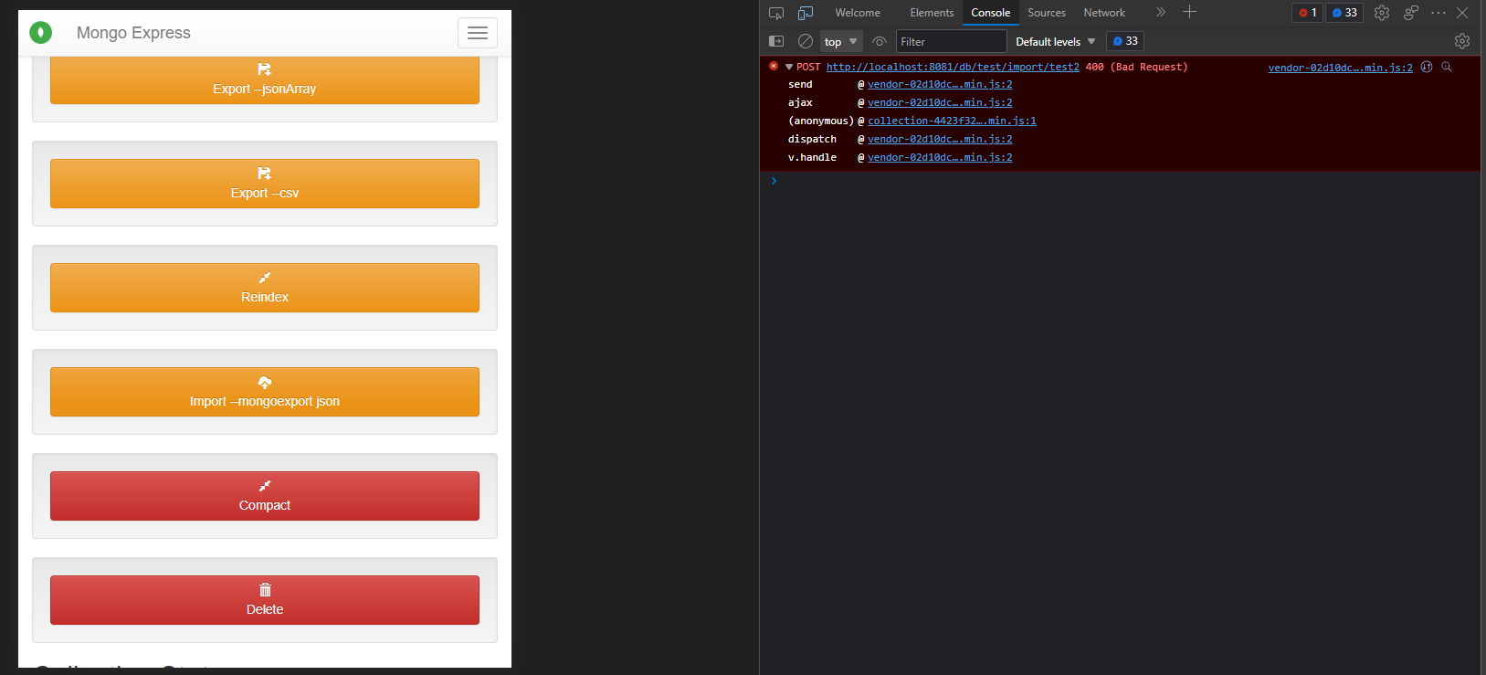Screen dimensions: 1486x675
Task: Click the console Filter input field
Action: click(951, 41)
